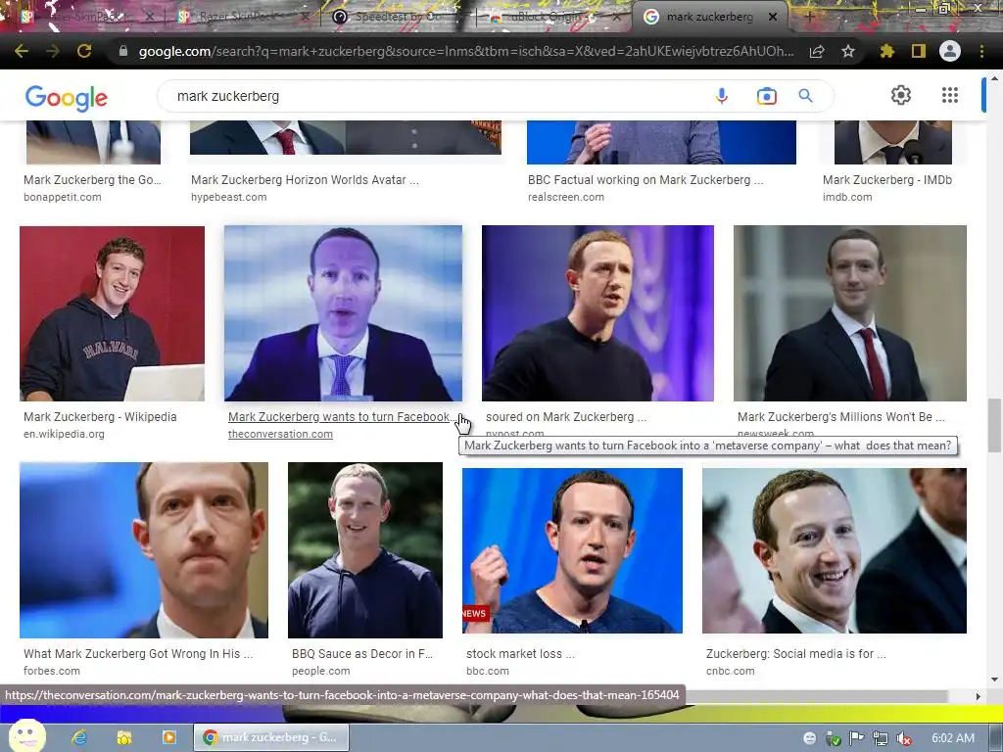Click the vertical page scrollbar thumb
This screenshot has width=1003, height=752.
994,425
